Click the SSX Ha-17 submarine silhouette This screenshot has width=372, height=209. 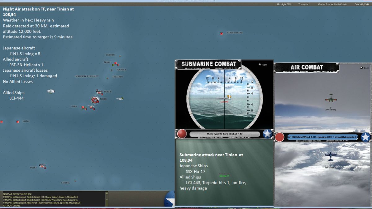coord(224,174)
